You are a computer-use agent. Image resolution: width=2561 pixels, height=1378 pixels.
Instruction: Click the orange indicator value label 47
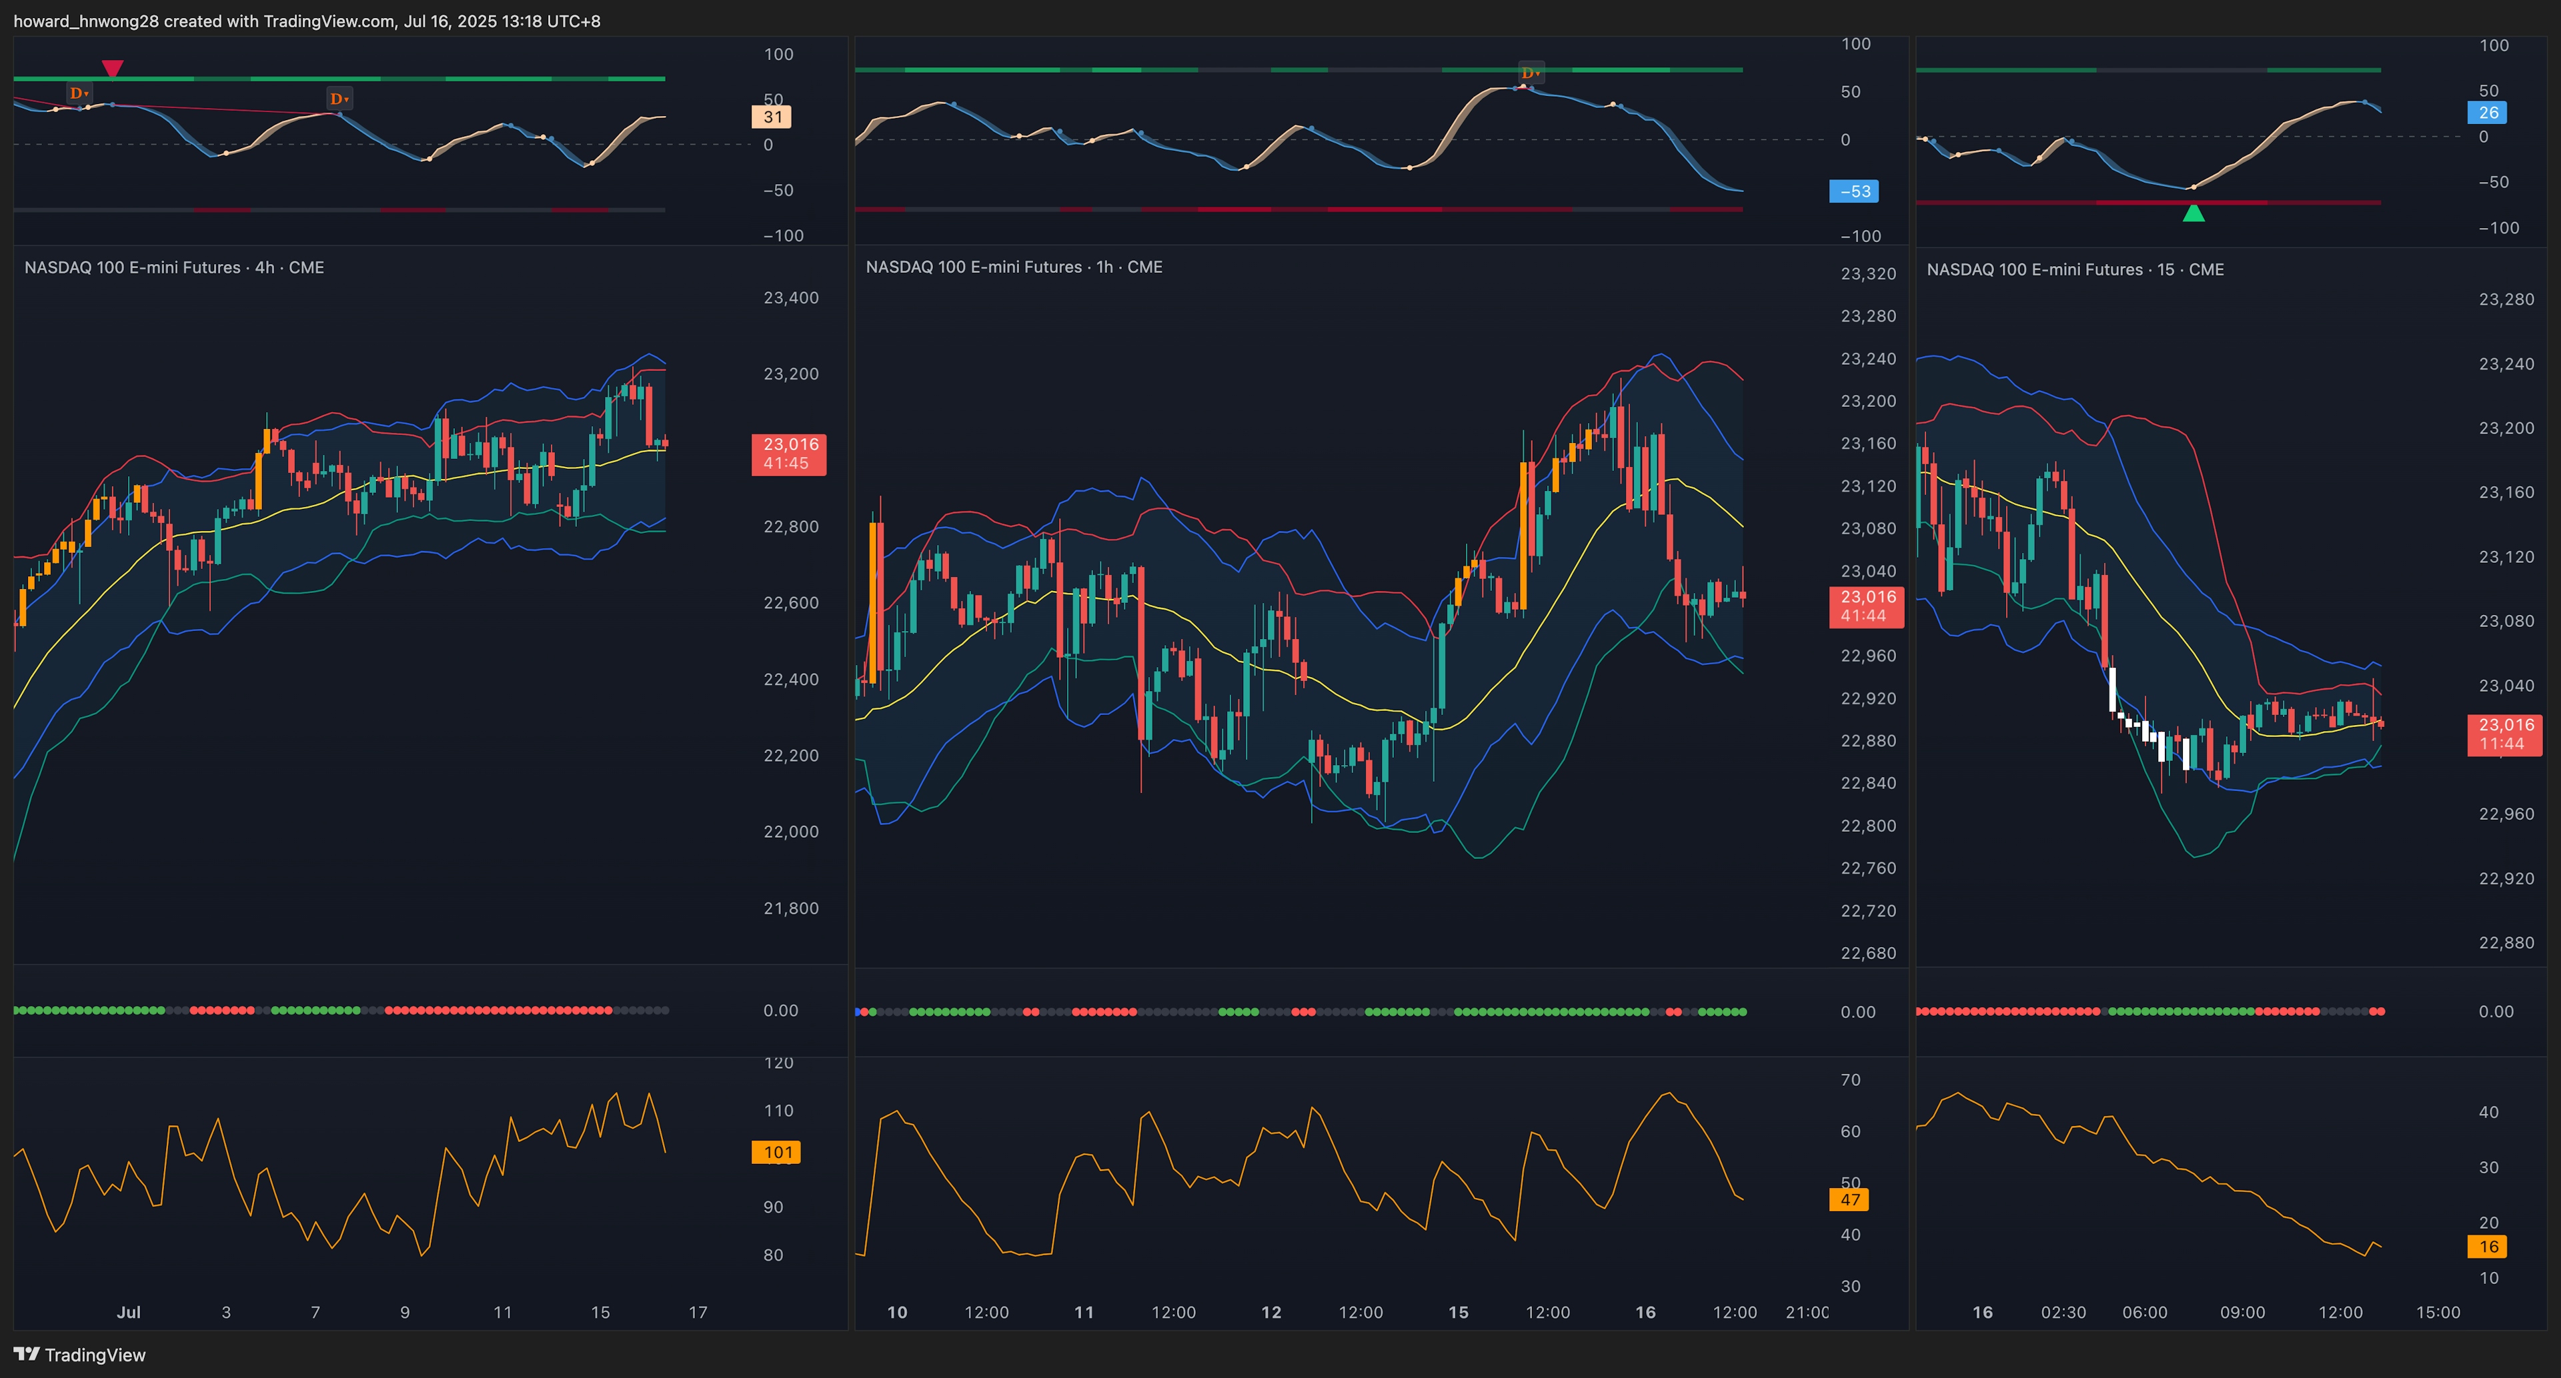pyautogui.click(x=1848, y=1199)
